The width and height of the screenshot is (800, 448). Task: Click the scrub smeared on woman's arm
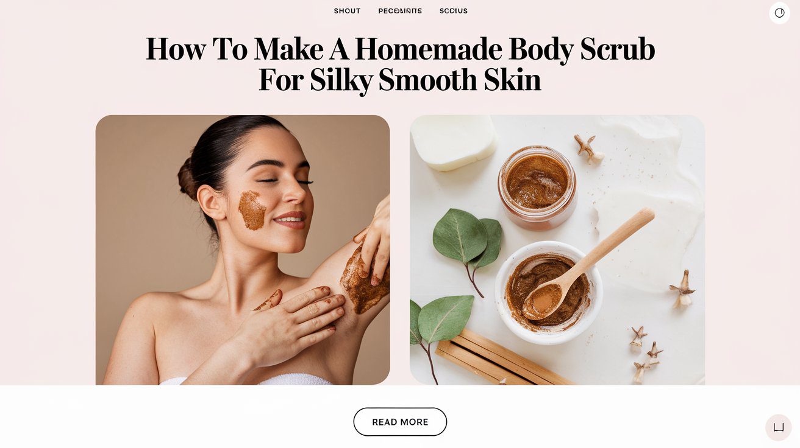click(365, 278)
